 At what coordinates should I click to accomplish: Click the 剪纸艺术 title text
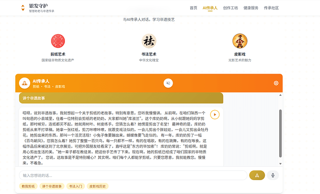click(x=58, y=54)
